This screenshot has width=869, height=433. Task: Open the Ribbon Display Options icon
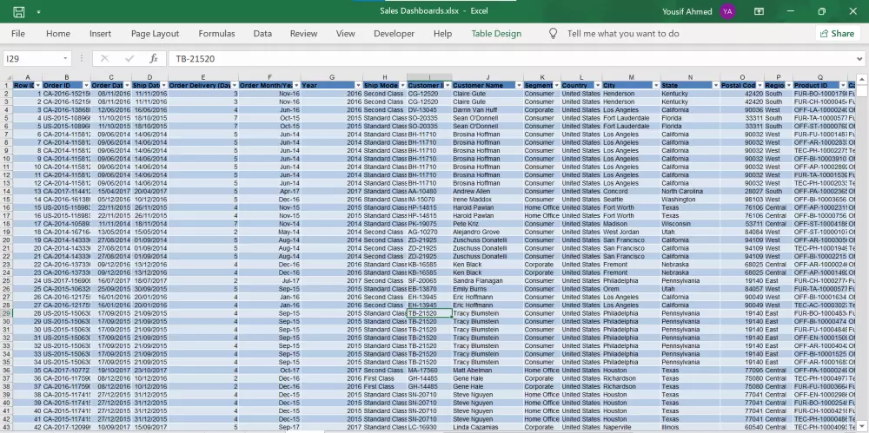(x=760, y=11)
